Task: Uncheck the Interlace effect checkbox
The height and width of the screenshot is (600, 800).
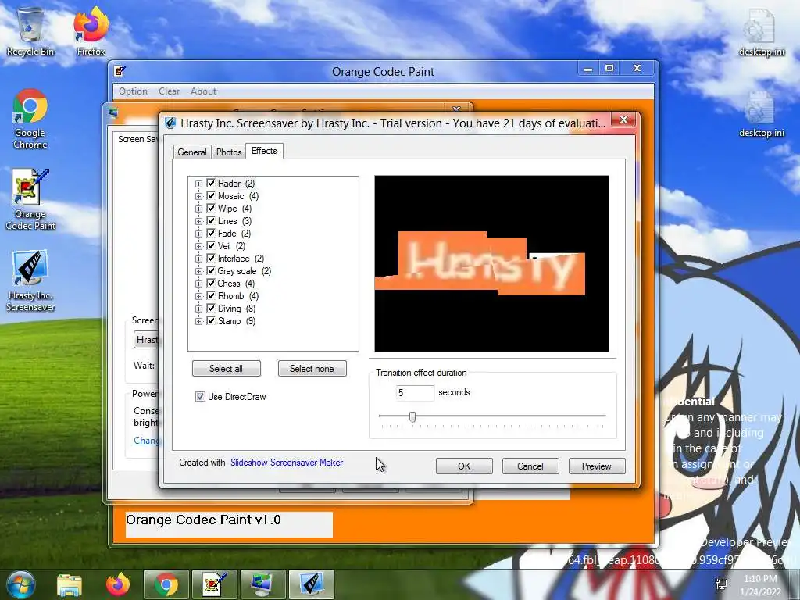Action: coord(211,258)
